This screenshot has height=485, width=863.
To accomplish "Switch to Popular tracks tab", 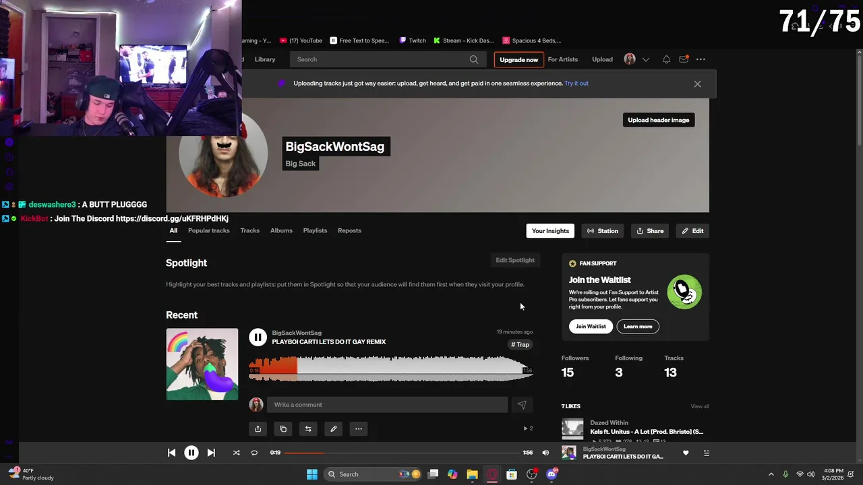I will pos(209,230).
